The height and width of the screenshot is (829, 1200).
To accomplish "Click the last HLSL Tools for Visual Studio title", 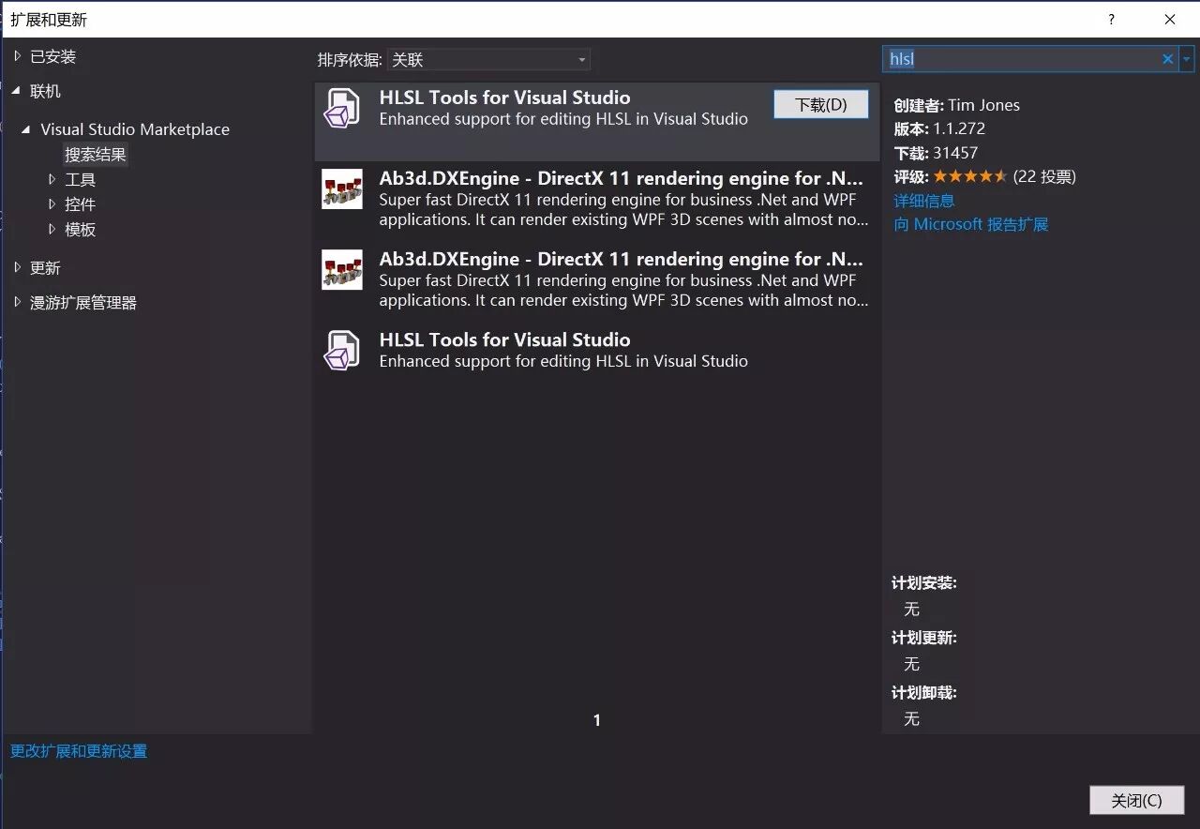I will [x=504, y=339].
